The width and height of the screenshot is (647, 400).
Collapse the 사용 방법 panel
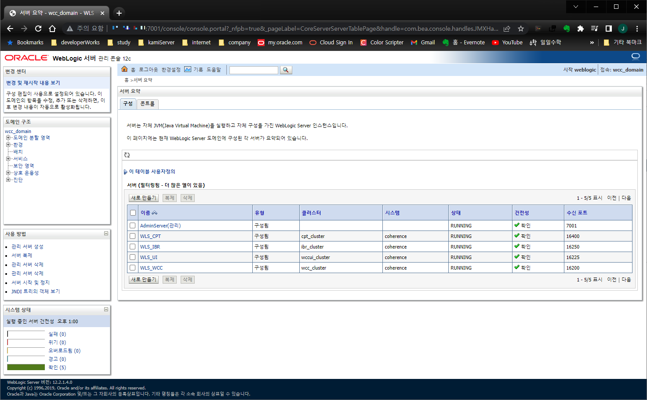coord(106,234)
